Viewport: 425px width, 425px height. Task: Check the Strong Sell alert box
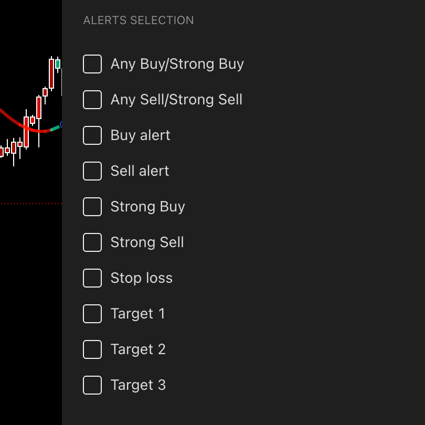click(x=92, y=242)
